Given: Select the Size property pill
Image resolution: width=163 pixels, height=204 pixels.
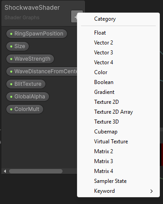Looking at the screenshot, I should tap(18, 46).
